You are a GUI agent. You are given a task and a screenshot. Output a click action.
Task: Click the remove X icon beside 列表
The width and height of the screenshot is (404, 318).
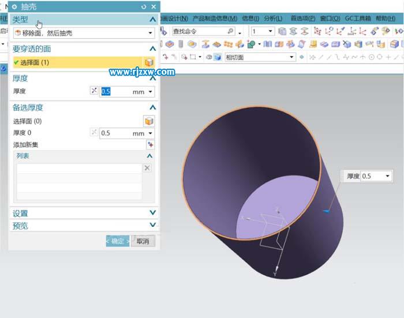click(147, 168)
